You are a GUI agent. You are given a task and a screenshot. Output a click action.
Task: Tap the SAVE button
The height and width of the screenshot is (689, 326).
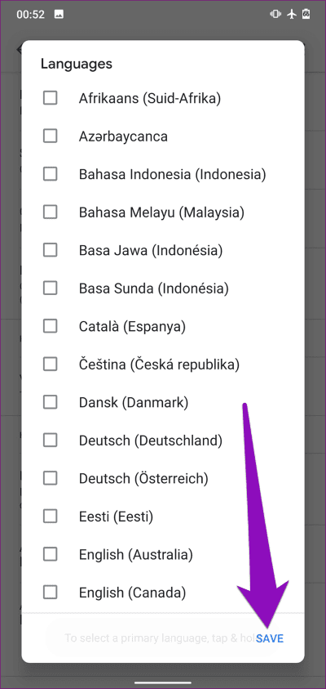(270, 638)
